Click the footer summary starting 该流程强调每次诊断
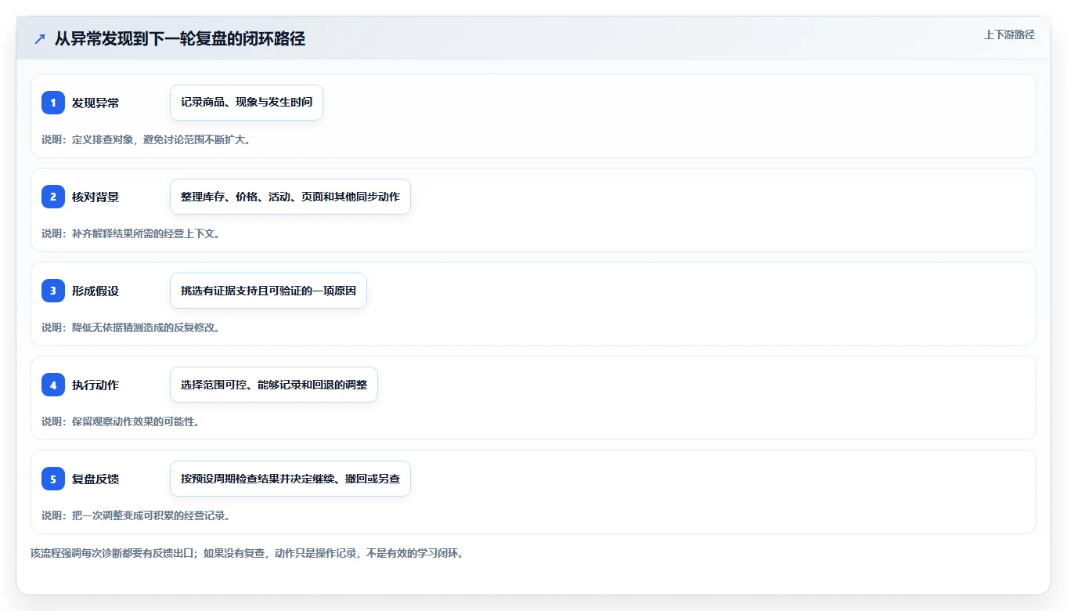 pos(247,553)
